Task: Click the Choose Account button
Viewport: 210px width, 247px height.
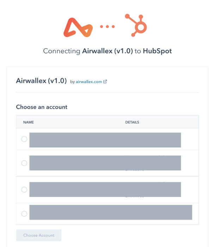Action: click(x=39, y=235)
